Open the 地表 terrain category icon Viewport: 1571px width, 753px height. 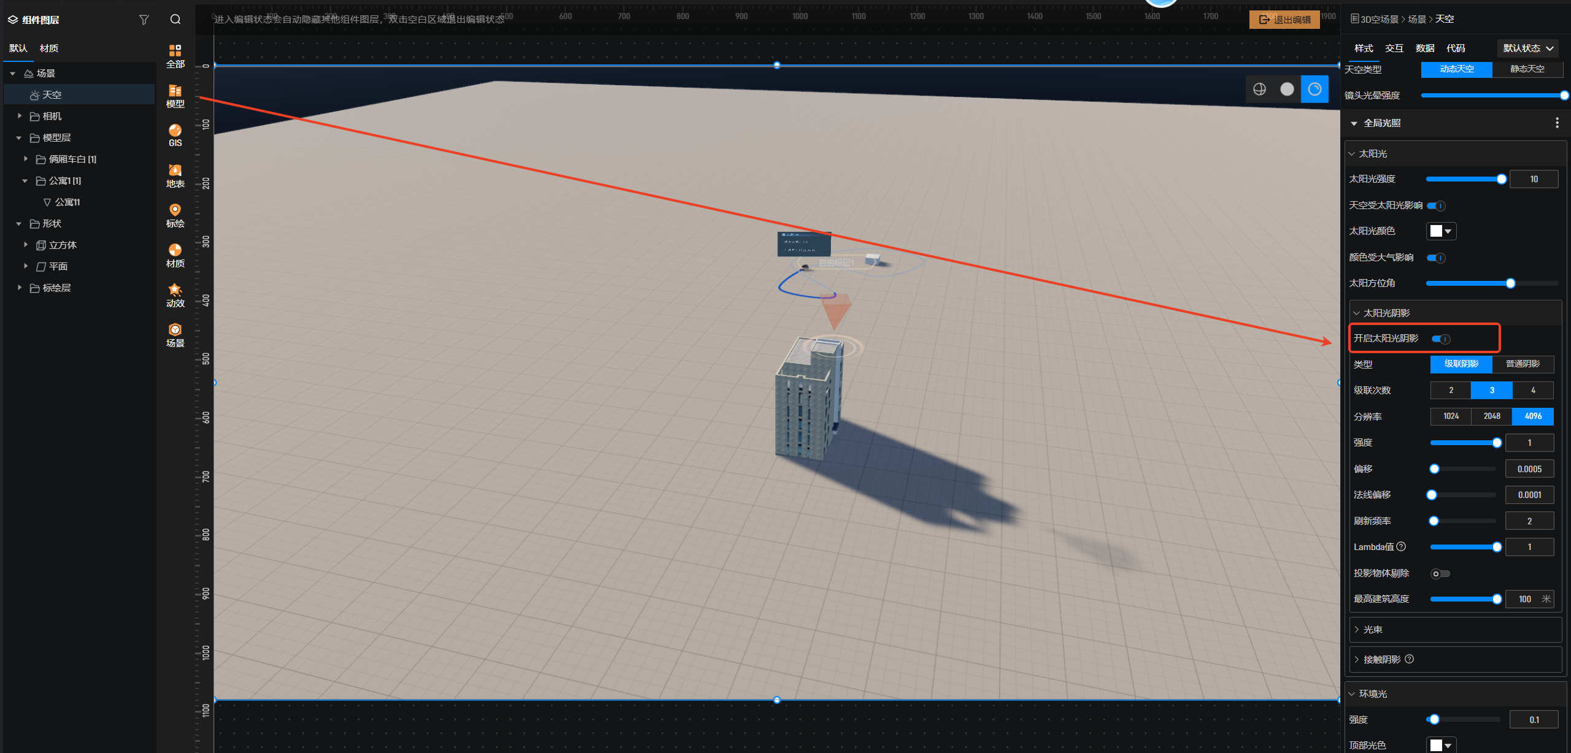coord(175,176)
